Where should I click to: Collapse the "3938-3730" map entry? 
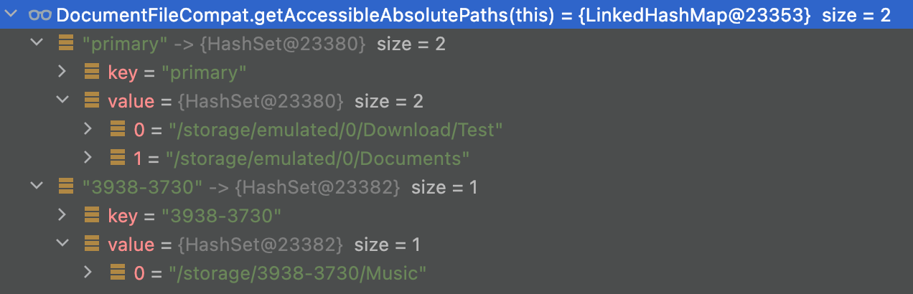(36, 187)
